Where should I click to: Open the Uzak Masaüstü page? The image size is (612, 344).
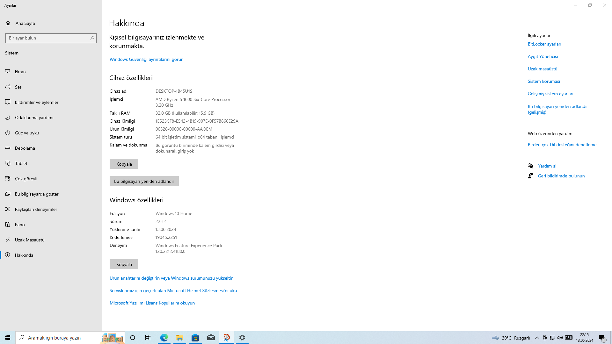(30, 240)
